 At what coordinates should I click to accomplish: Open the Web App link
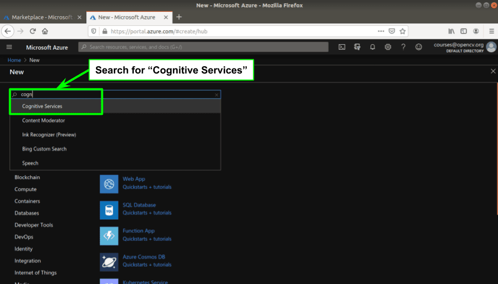(x=134, y=179)
